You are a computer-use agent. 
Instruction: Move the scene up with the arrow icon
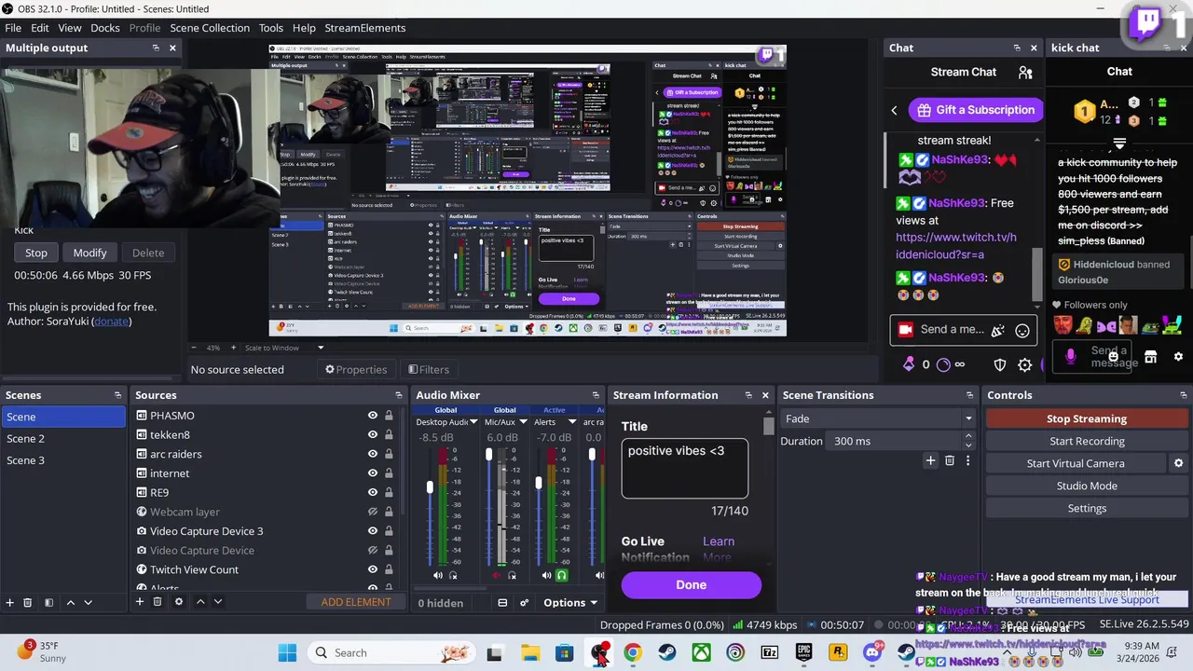pyautogui.click(x=70, y=602)
